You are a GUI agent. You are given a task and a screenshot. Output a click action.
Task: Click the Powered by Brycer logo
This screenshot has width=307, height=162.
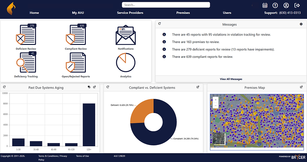[292, 157]
